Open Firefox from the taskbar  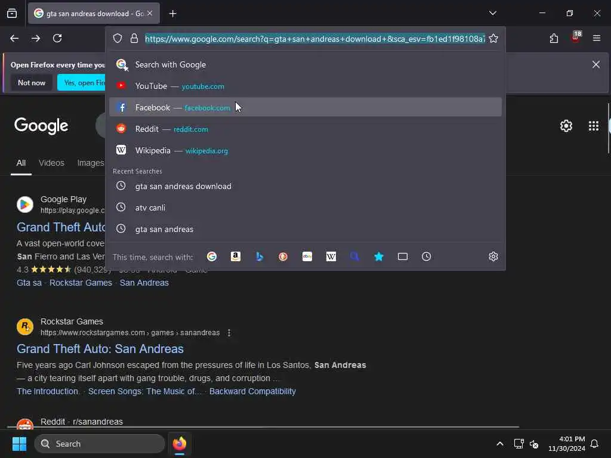click(179, 444)
